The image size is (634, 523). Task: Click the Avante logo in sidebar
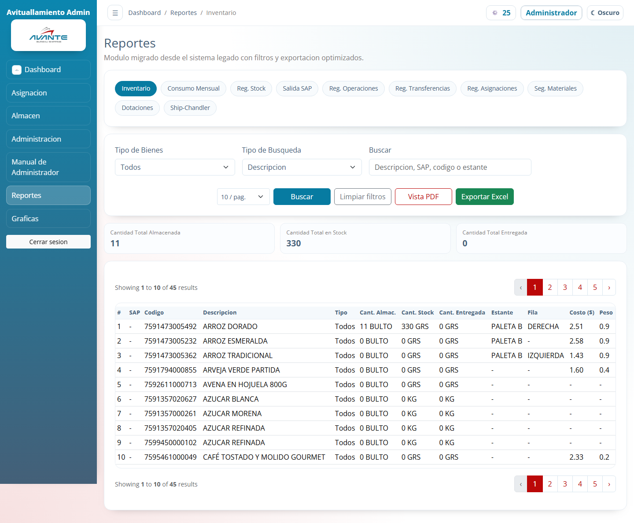[48, 35]
